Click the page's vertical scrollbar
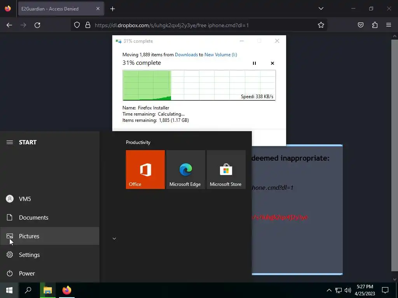Viewport: 398px width, 298px height. [395, 156]
